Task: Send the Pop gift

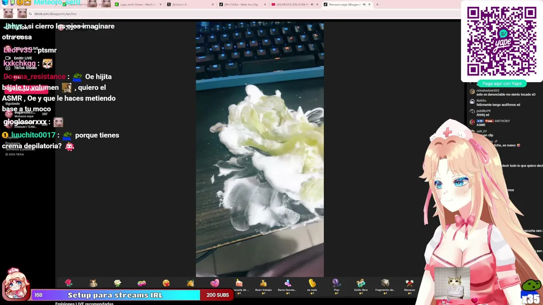Action: [336, 286]
